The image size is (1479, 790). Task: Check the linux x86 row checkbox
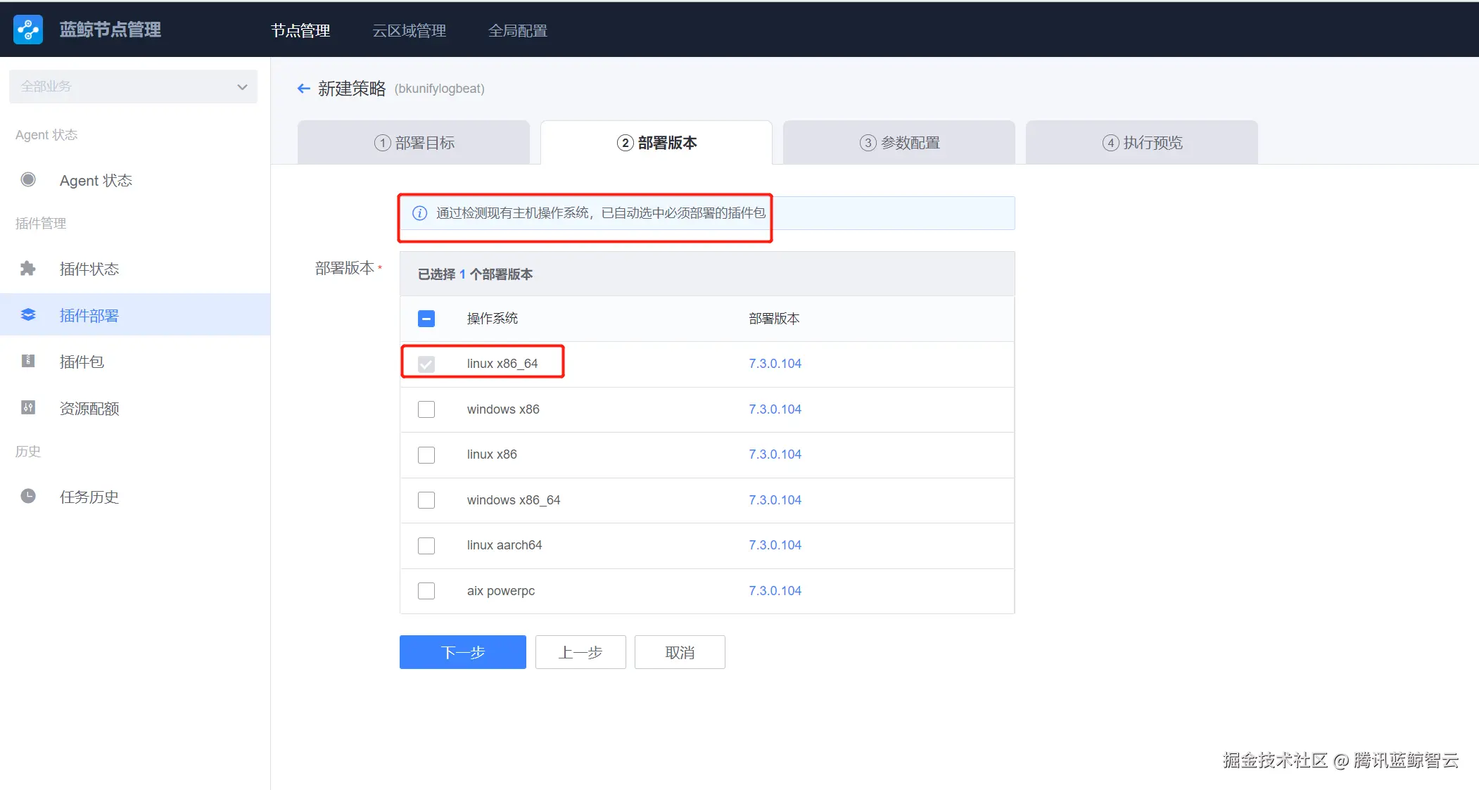coord(426,454)
